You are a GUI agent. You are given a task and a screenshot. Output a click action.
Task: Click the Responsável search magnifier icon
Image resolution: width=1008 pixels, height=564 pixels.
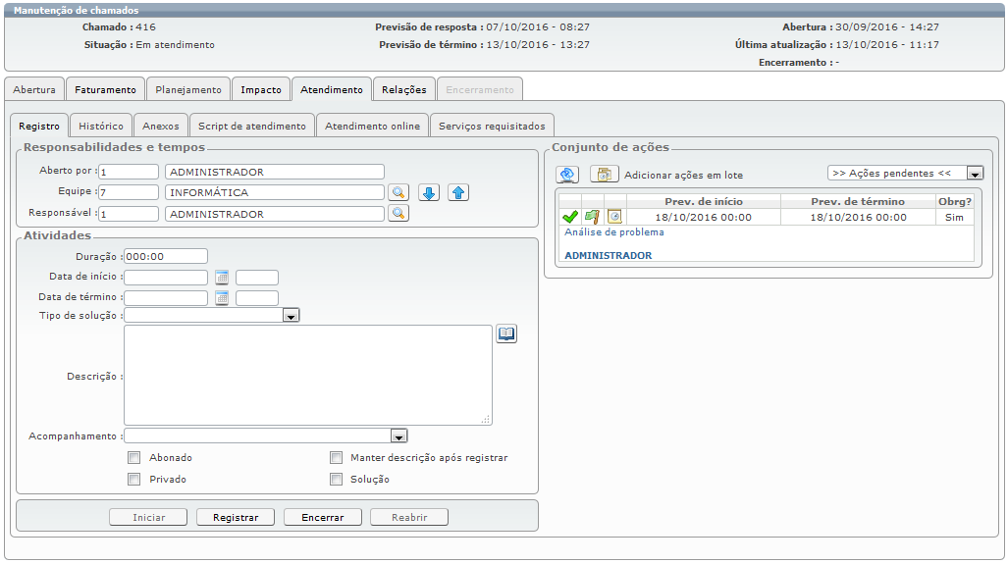(398, 213)
